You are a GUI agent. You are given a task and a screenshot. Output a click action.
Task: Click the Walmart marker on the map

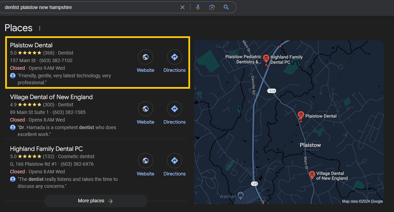(x=241, y=195)
